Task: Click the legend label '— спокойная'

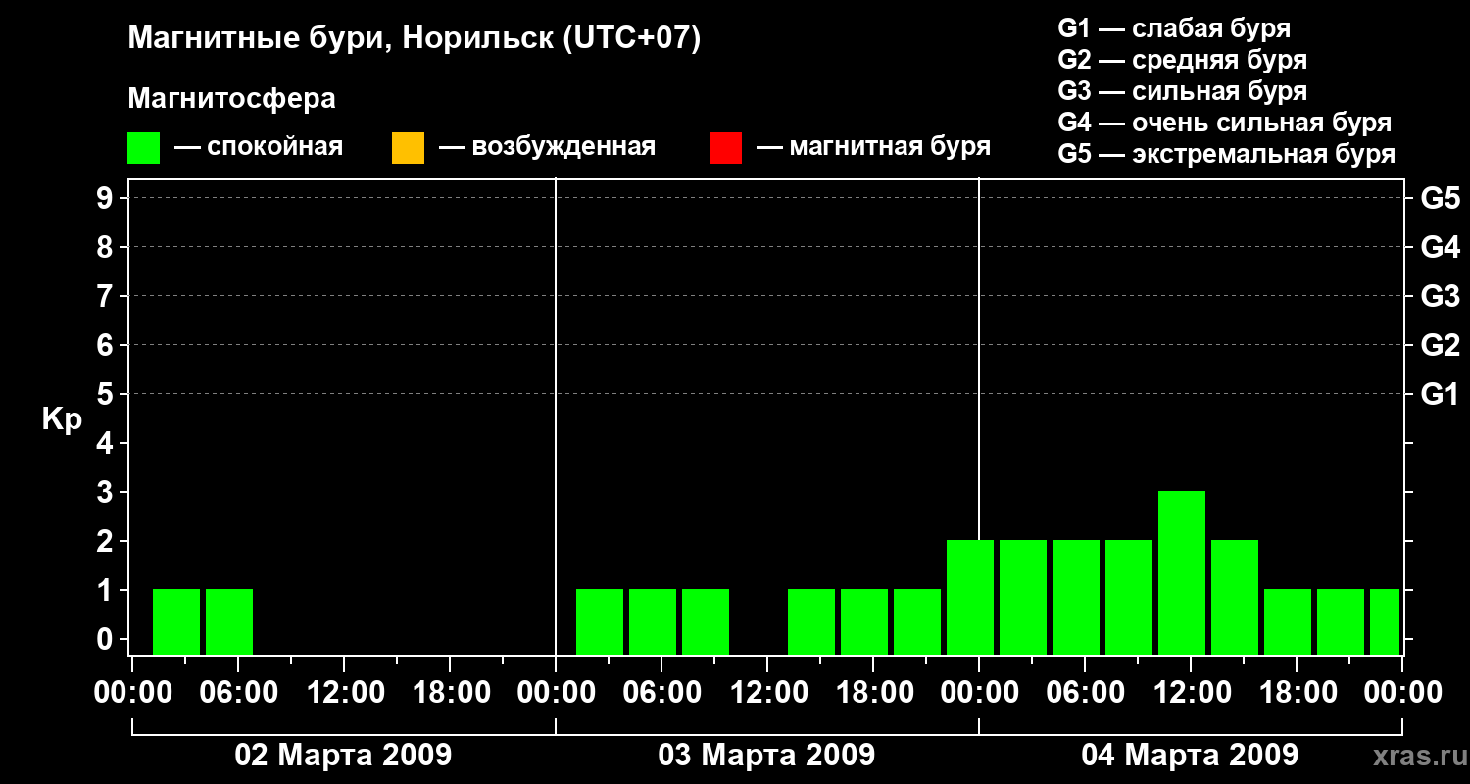Action: coord(259,148)
